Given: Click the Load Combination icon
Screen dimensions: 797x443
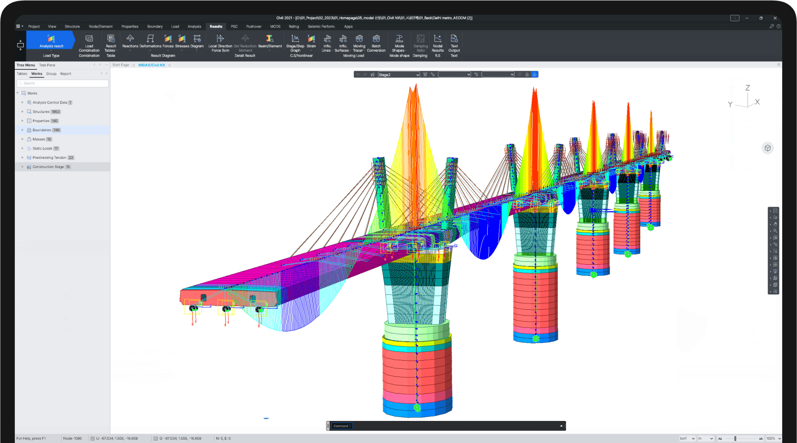Looking at the screenshot, I should tap(89, 39).
